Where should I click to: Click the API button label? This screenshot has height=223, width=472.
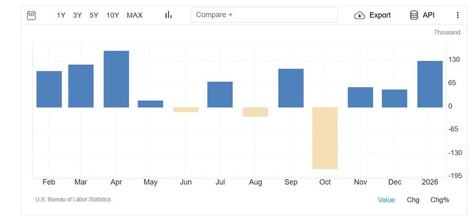429,15
